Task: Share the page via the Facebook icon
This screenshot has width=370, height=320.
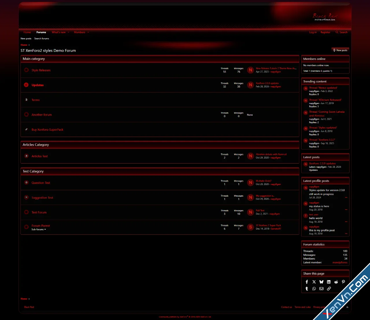Action: pos(307,282)
